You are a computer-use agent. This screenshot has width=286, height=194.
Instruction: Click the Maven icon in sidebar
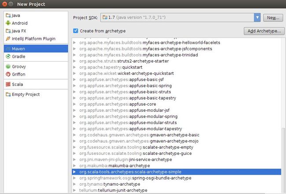pos(8,49)
